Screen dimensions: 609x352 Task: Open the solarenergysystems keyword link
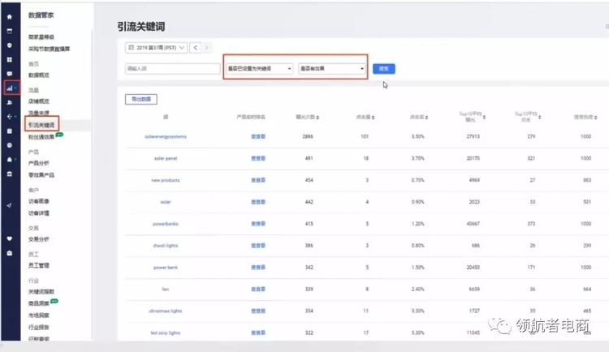coord(165,137)
